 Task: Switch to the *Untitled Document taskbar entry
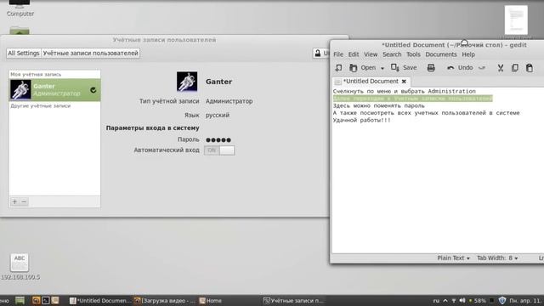[x=100, y=301]
